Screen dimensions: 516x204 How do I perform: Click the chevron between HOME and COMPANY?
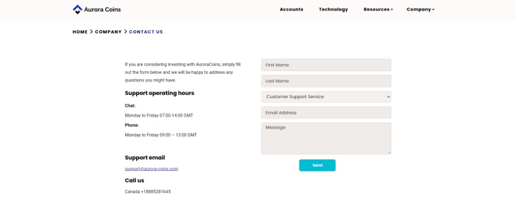[x=92, y=32]
